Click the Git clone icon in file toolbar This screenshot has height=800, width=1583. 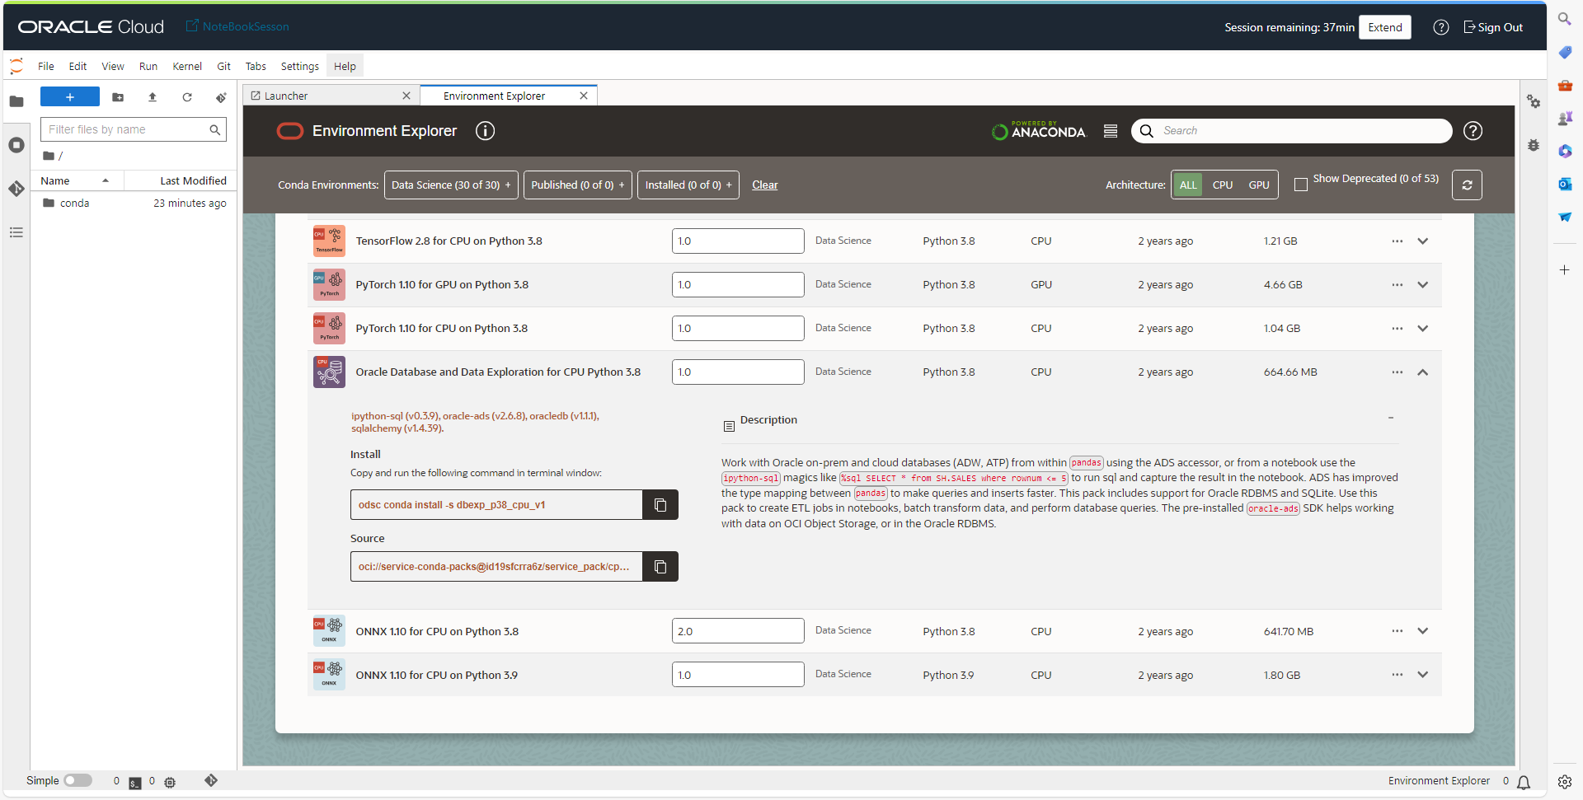coord(221,97)
